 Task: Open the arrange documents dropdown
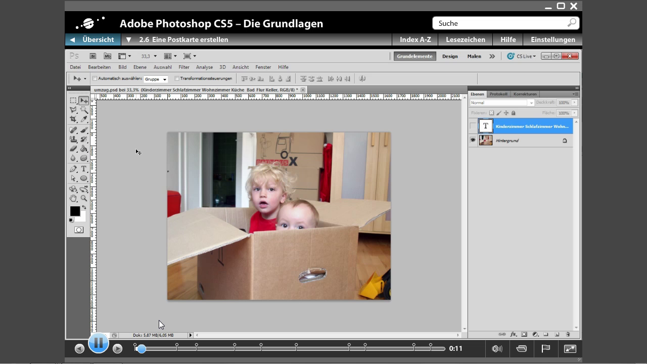tap(170, 56)
